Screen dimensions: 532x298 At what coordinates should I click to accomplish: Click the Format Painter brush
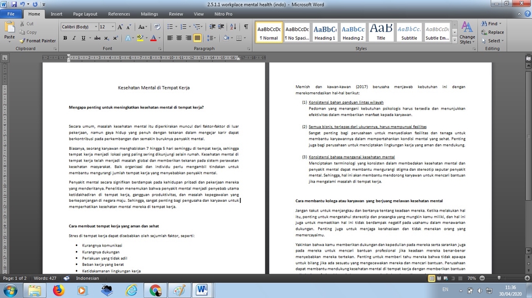(22, 41)
